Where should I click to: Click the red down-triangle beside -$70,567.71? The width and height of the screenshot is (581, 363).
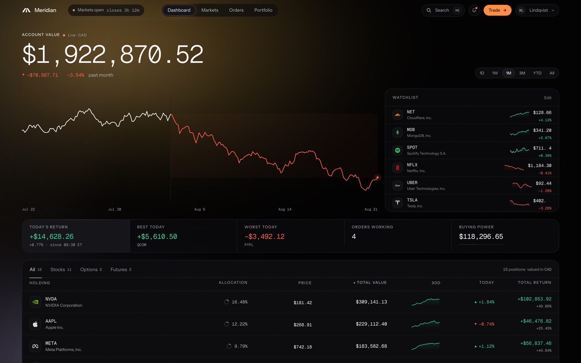(x=23, y=75)
